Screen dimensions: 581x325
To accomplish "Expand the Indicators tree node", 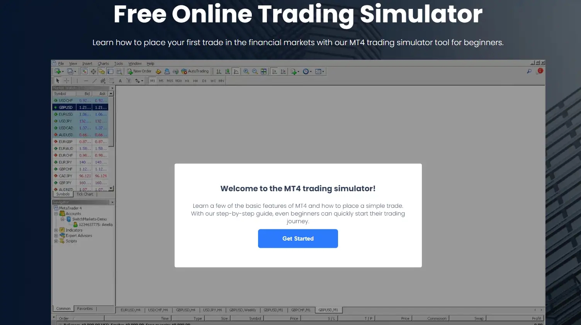I will (x=56, y=230).
